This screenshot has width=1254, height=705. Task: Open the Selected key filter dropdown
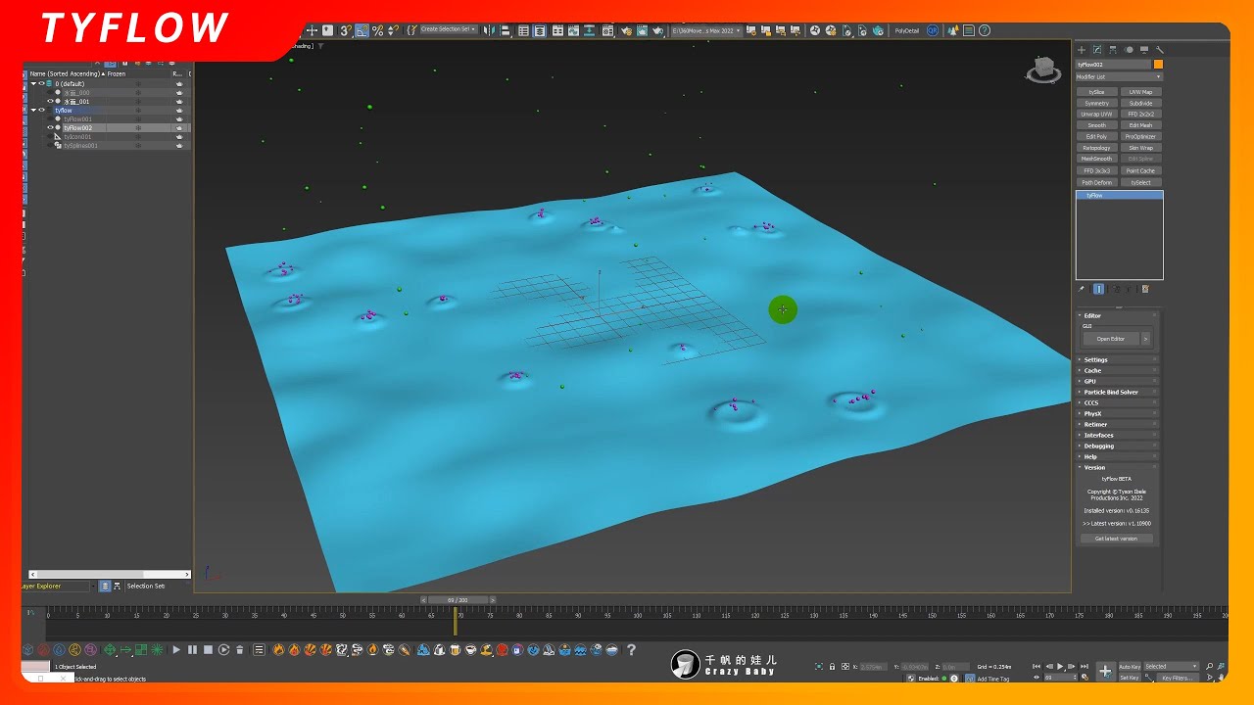coord(1171,667)
